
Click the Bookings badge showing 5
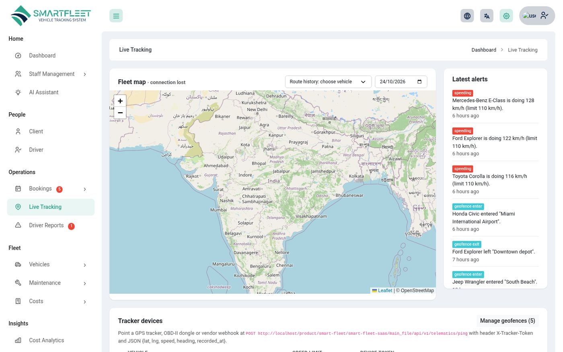60,189
